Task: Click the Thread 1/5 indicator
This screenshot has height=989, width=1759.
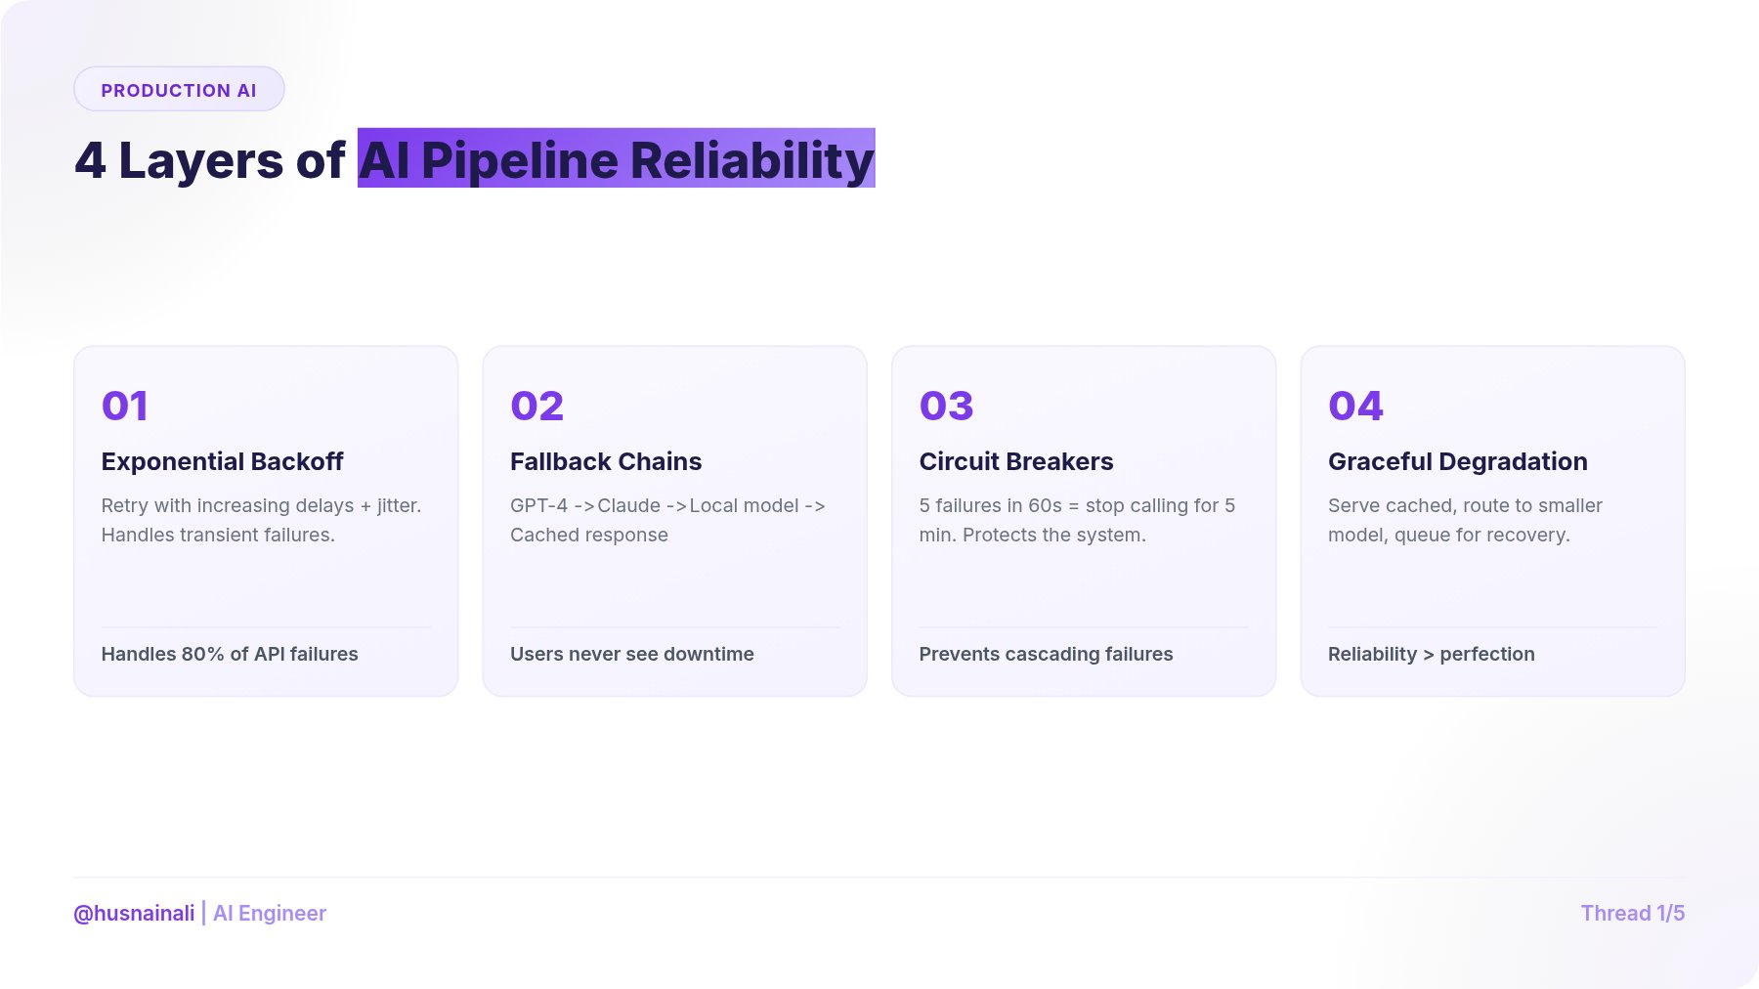Action: 1633,913
